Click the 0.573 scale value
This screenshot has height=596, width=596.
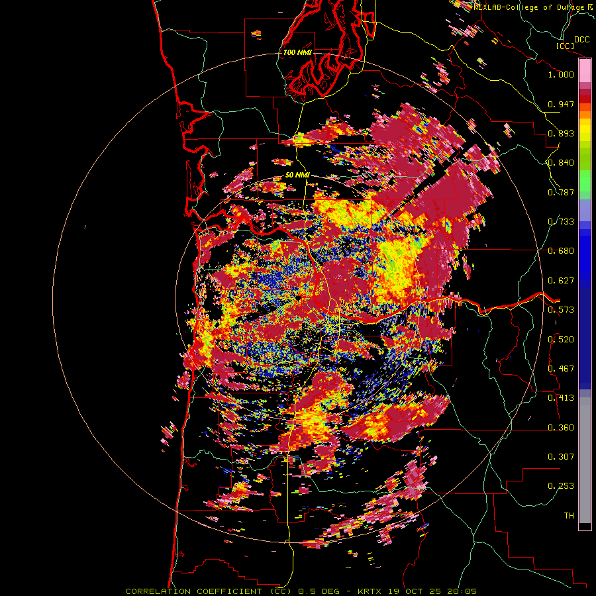(x=561, y=310)
